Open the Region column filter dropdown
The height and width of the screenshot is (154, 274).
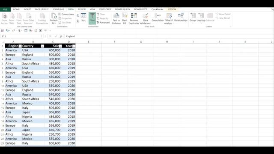coord(20,46)
